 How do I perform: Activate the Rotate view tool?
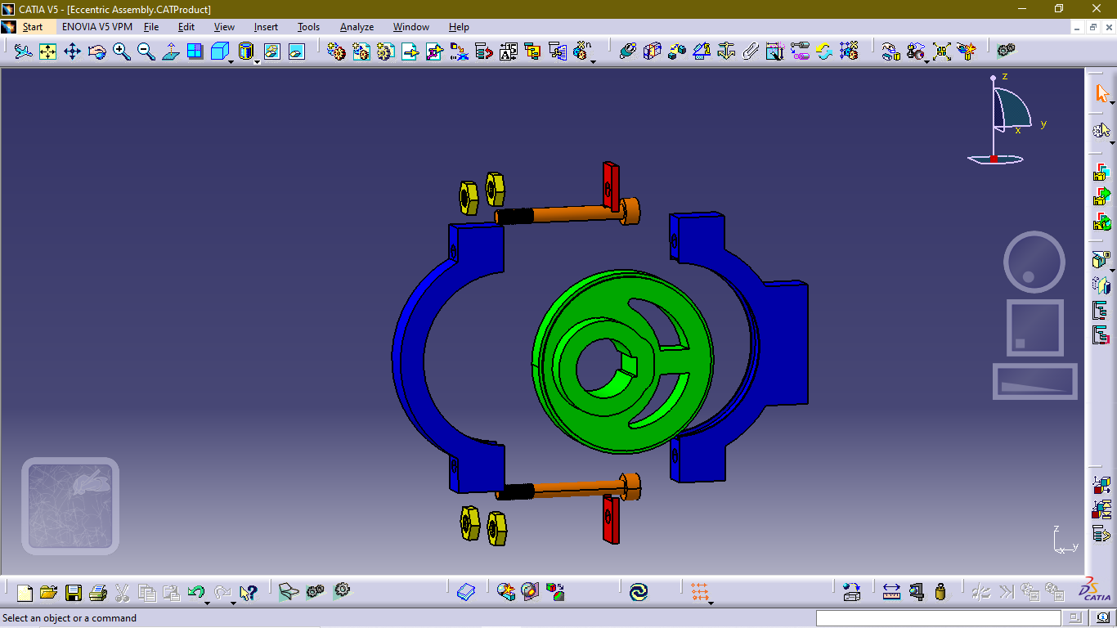97,51
